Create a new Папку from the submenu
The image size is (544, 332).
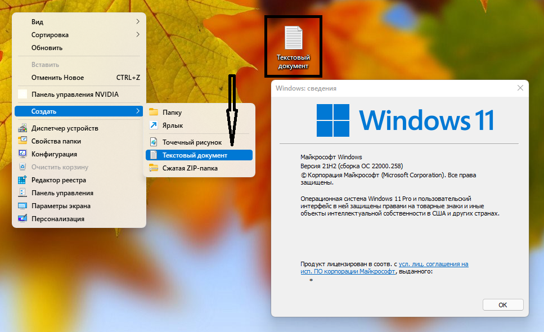(x=199, y=112)
